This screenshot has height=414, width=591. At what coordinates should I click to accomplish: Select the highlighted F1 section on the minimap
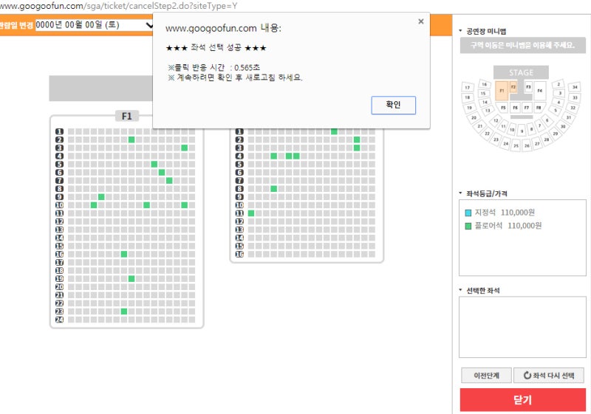tap(502, 91)
